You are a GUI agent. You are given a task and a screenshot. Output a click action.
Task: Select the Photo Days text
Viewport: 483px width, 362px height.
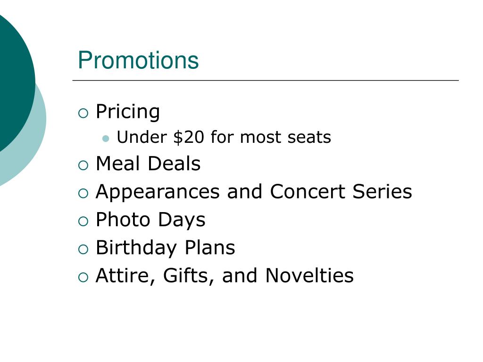coord(150,220)
